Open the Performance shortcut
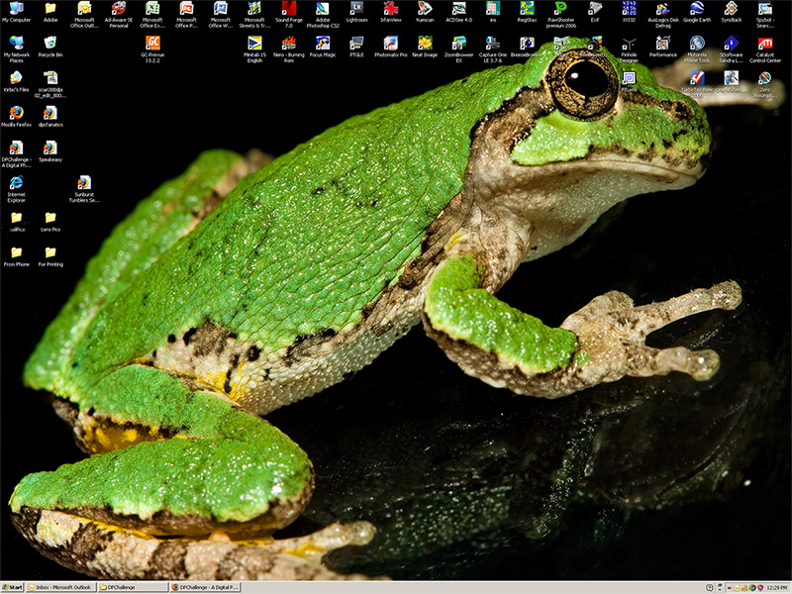Viewport: 792px width, 594px height. 663,47
